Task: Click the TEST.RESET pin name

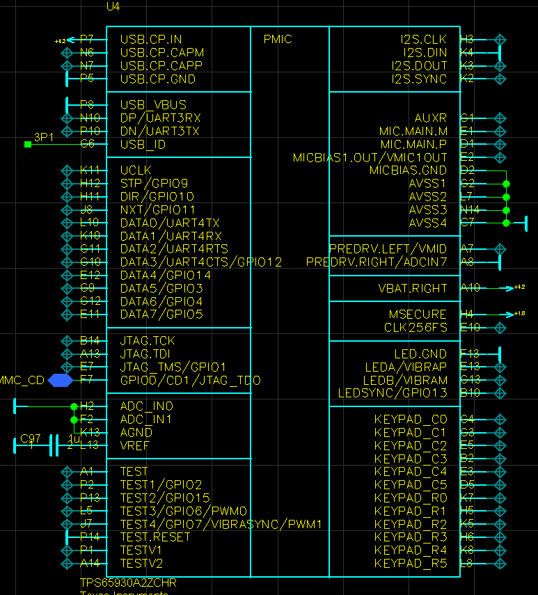Action: point(155,537)
